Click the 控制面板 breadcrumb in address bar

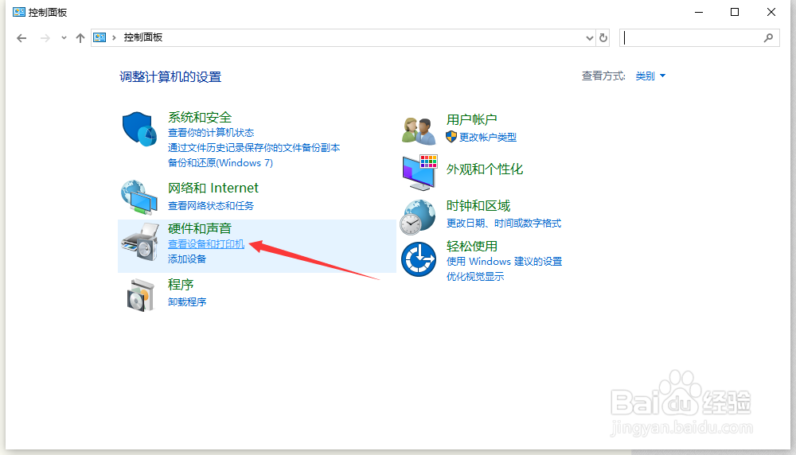point(143,37)
